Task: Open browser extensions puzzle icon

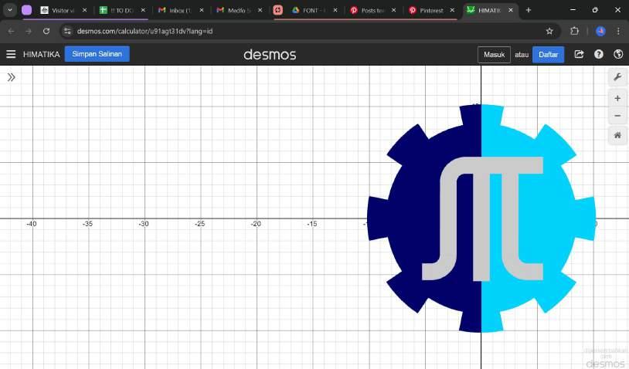Action: 574,31
